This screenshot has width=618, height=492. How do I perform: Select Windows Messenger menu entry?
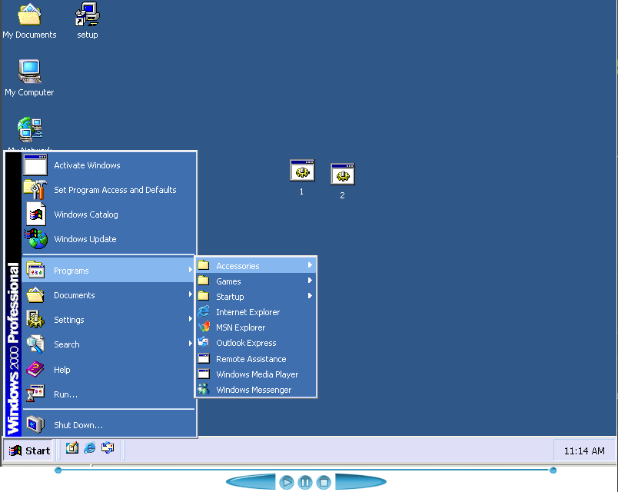(x=256, y=389)
